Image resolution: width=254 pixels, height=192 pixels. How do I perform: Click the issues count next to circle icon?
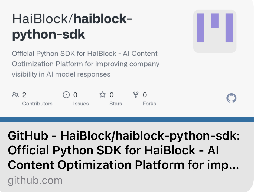(x=75, y=95)
